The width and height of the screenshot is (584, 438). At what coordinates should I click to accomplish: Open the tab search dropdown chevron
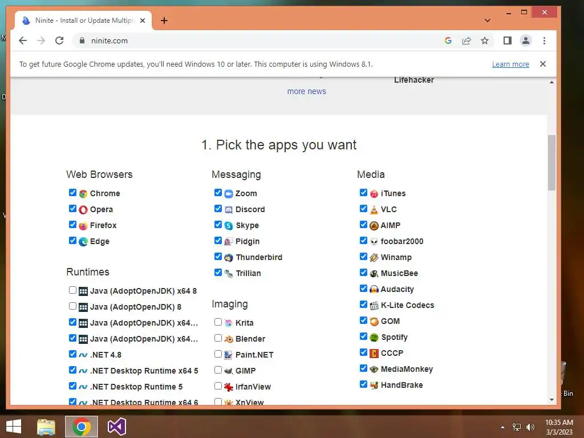coord(488,21)
